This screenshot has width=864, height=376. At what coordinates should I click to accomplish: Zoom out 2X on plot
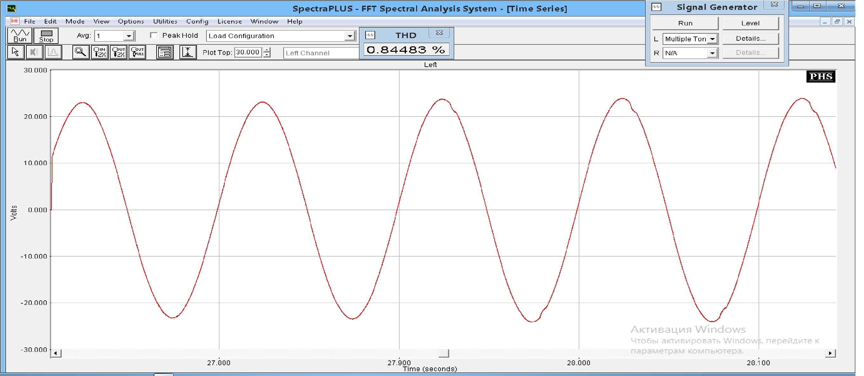(118, 52)
